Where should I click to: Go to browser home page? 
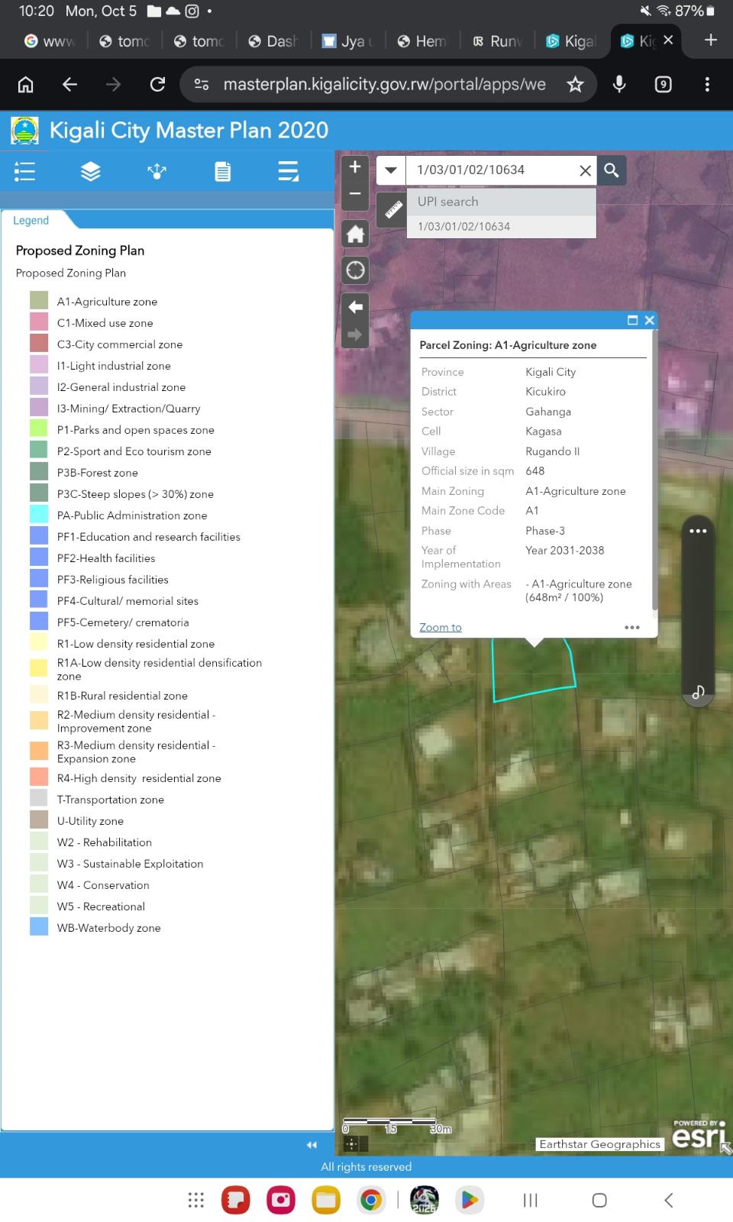tap(26, 84)
